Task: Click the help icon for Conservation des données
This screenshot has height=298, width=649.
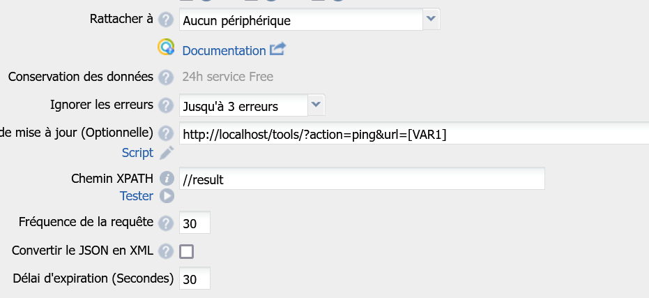Action: click(x=166, y=77)
